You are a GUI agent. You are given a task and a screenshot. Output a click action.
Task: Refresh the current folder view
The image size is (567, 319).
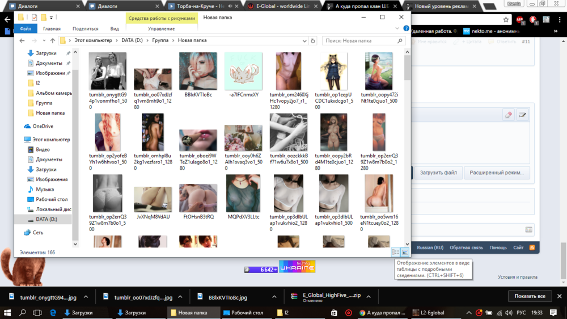pos(313,41)
